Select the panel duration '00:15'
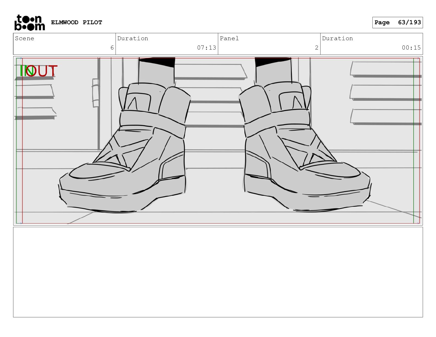 pos(411,48)
